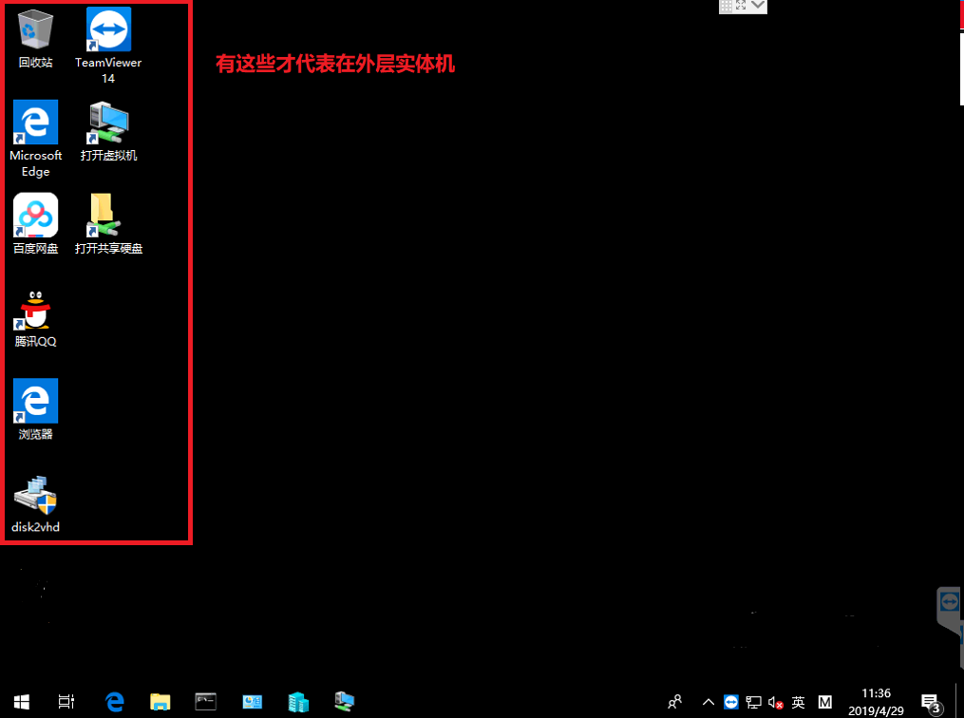Select the 百度网盘 desktop shortcut
The width and height of the screenshot is (964, 718).
[x=36, y=224]
